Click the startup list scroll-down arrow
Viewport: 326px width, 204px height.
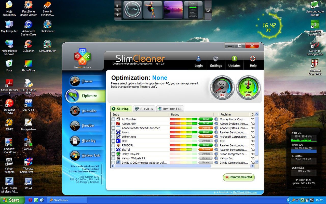click(256, 162)
